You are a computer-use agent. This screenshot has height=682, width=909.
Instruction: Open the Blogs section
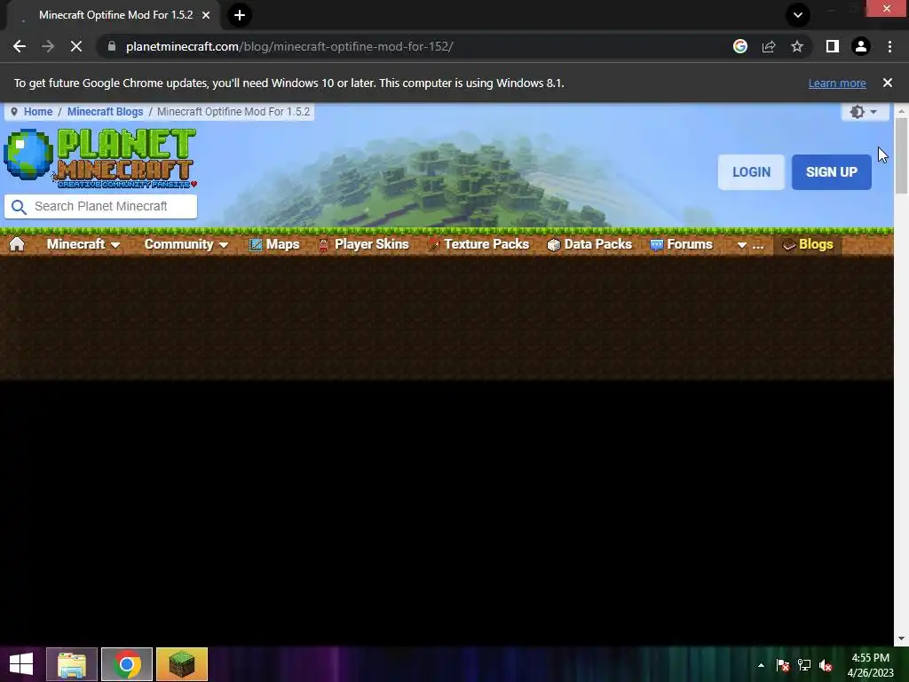[x=808, y=244]
